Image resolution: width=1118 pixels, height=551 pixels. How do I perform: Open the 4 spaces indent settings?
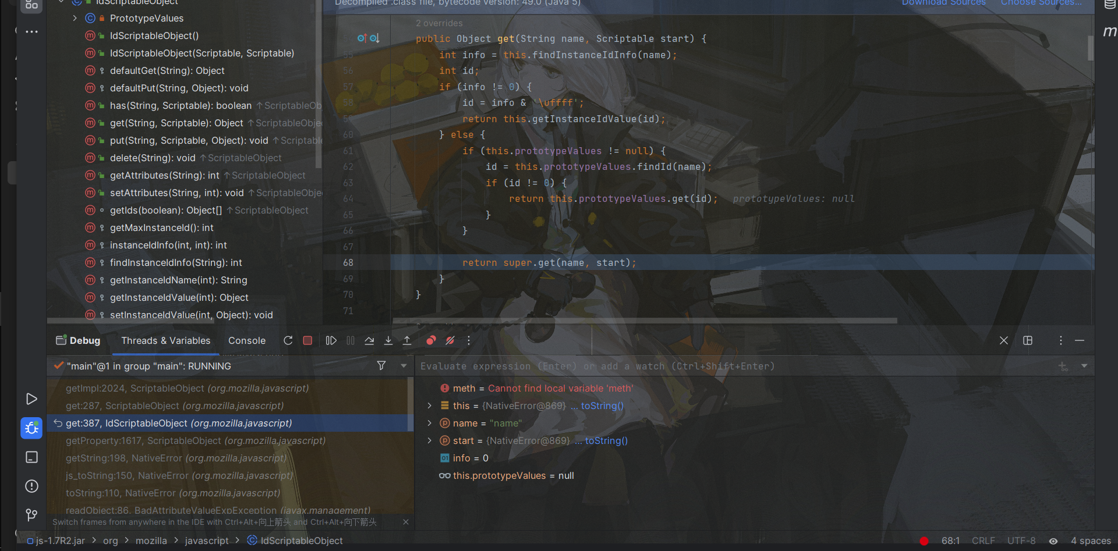(x=1091, y=541)
